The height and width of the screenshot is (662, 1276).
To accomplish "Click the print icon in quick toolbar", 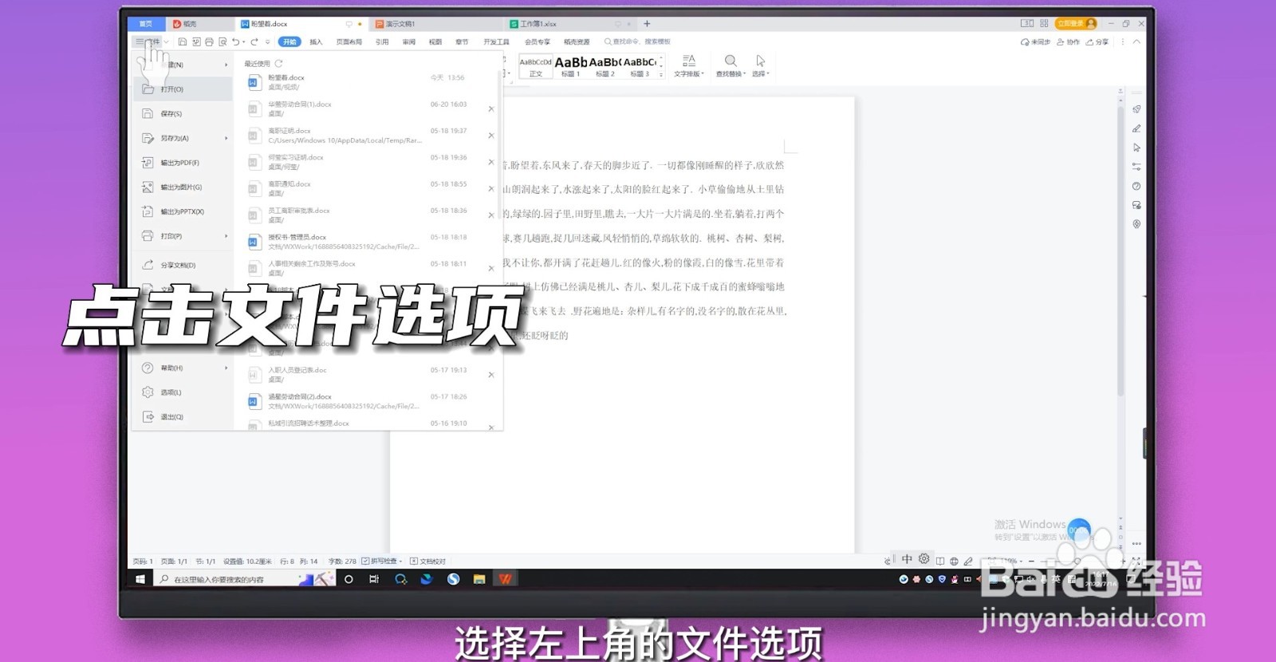I will (x=209, y=41).
